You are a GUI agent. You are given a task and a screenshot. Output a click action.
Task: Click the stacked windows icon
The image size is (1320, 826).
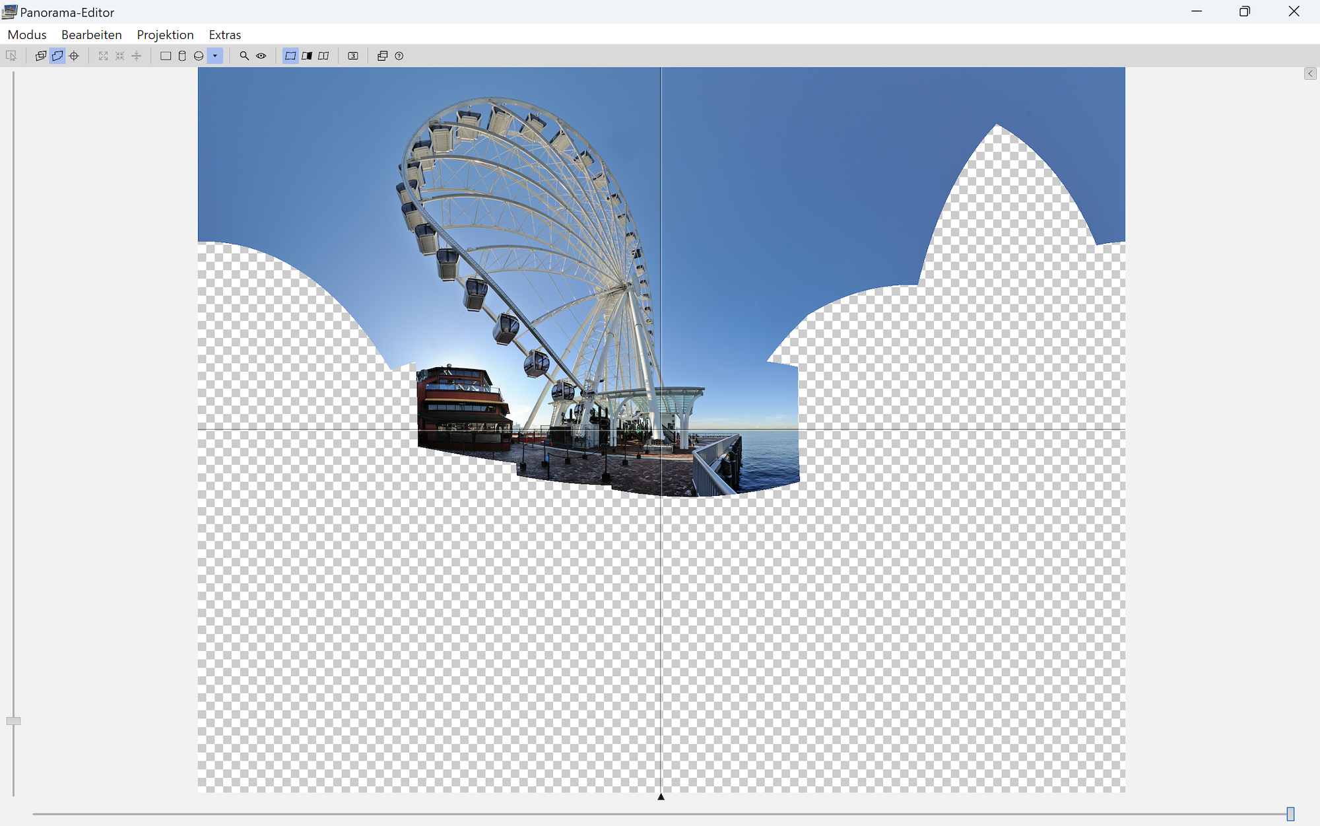pyautogui.click(x=382, y=56)
